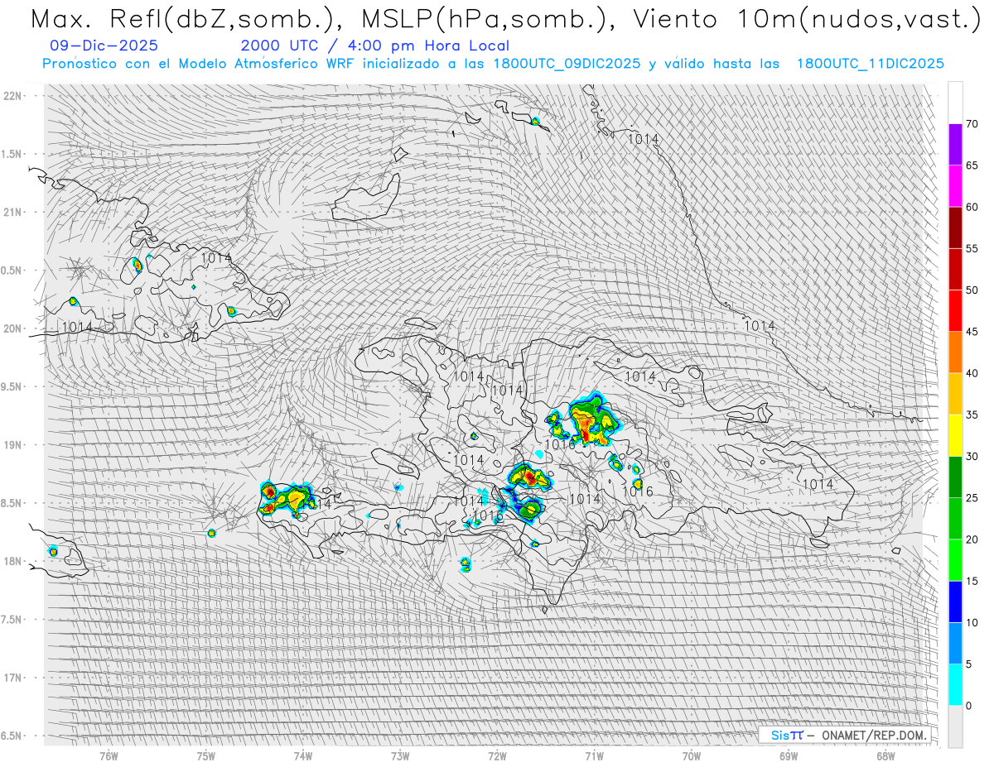The image size is (994, 767).
Task: Click the '35' value on the colorbar
Action: click(x=972, y=415)
